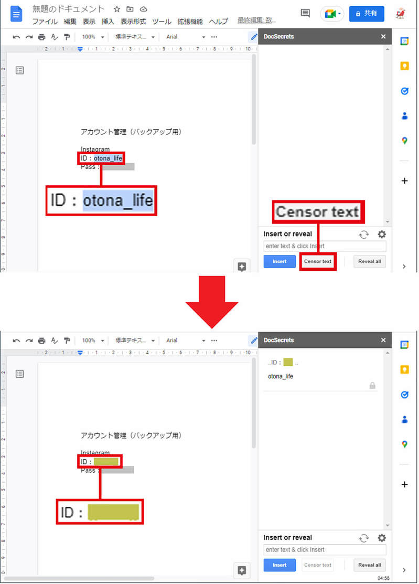Click the Google Maps side panel icon in upper window
419x584 pixels.
click(404, 141)
